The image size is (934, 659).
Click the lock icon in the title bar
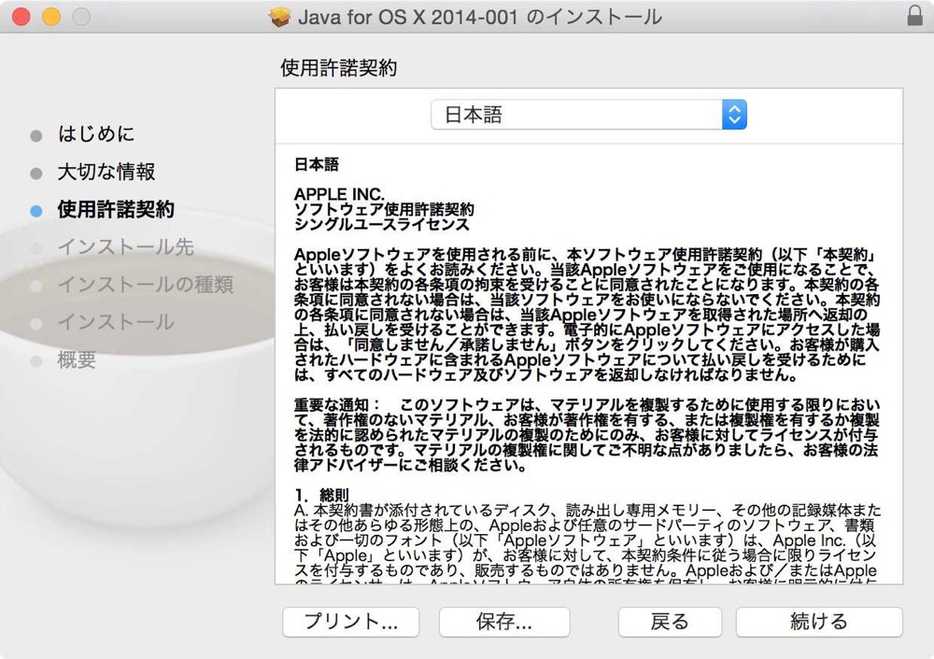pyautogui.click(x=914, y=16)
